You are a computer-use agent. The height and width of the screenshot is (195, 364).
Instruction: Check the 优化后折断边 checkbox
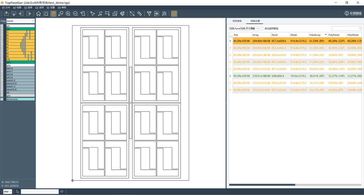[262, 28]
